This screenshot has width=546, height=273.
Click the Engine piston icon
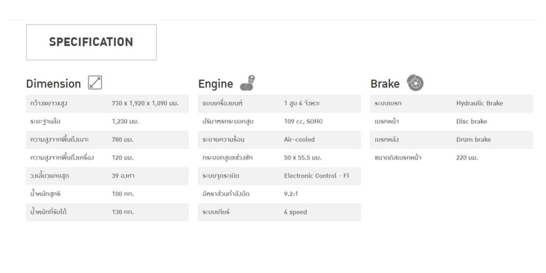click(247, 83)
